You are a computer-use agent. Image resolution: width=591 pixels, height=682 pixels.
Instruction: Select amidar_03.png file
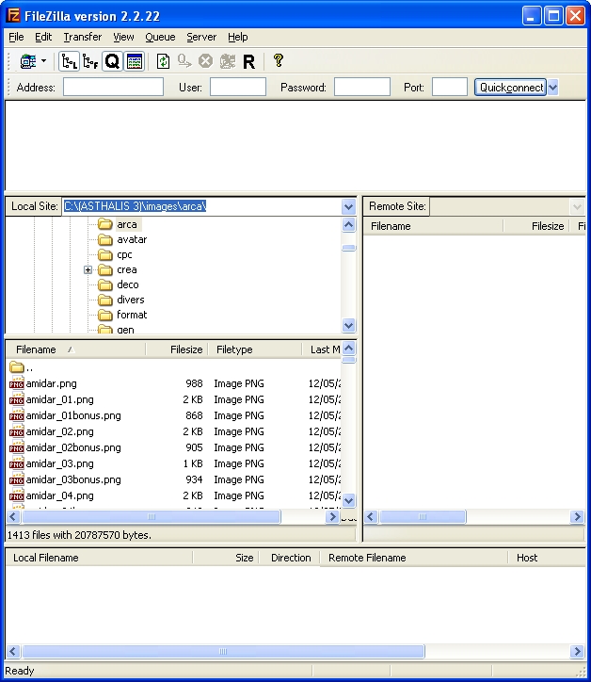pos(59,463)
